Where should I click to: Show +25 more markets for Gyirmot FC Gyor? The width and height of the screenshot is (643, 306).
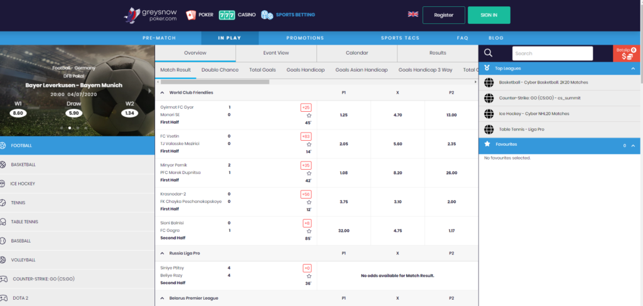(x=306, y=107)
